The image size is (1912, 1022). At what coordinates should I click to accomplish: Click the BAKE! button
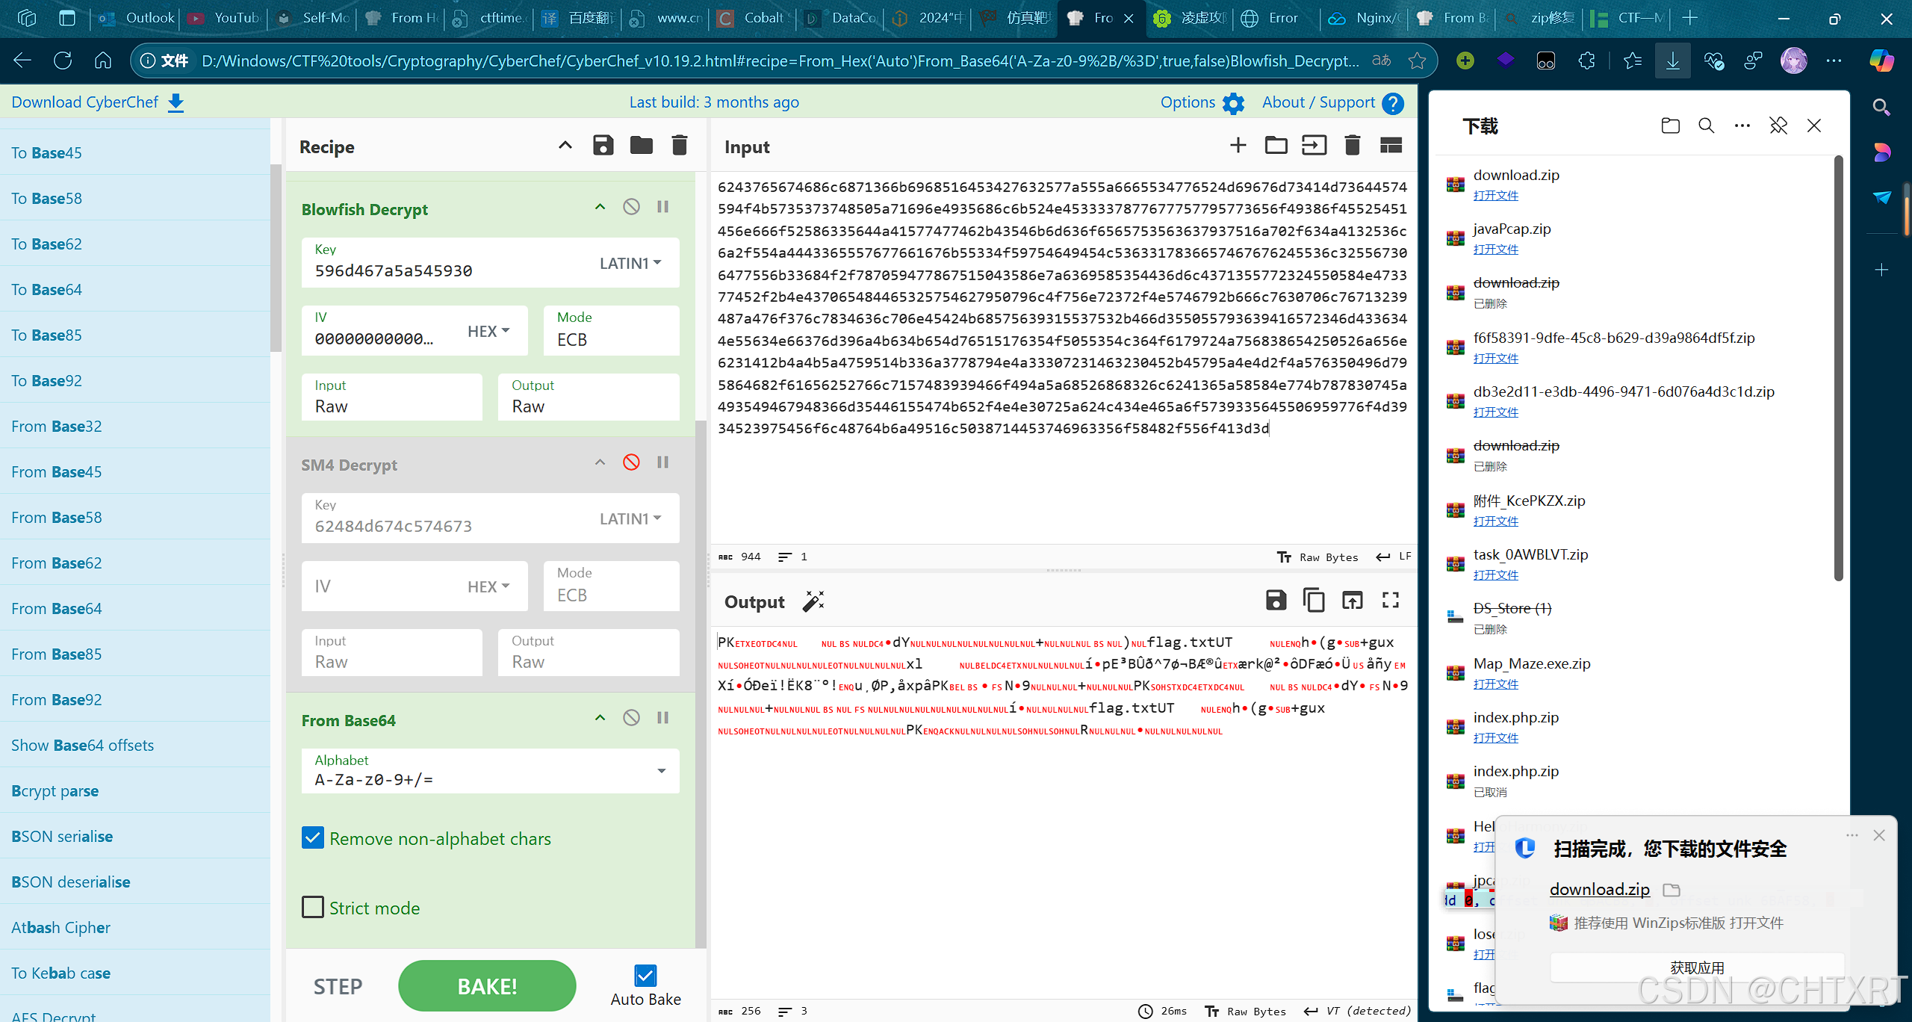pos(487,986)
